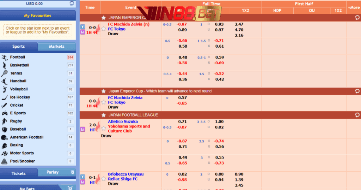The width and height of the screenshot is (361, 190).
Task: Refresh the Japan Football League odds
Action: (357, 115)
